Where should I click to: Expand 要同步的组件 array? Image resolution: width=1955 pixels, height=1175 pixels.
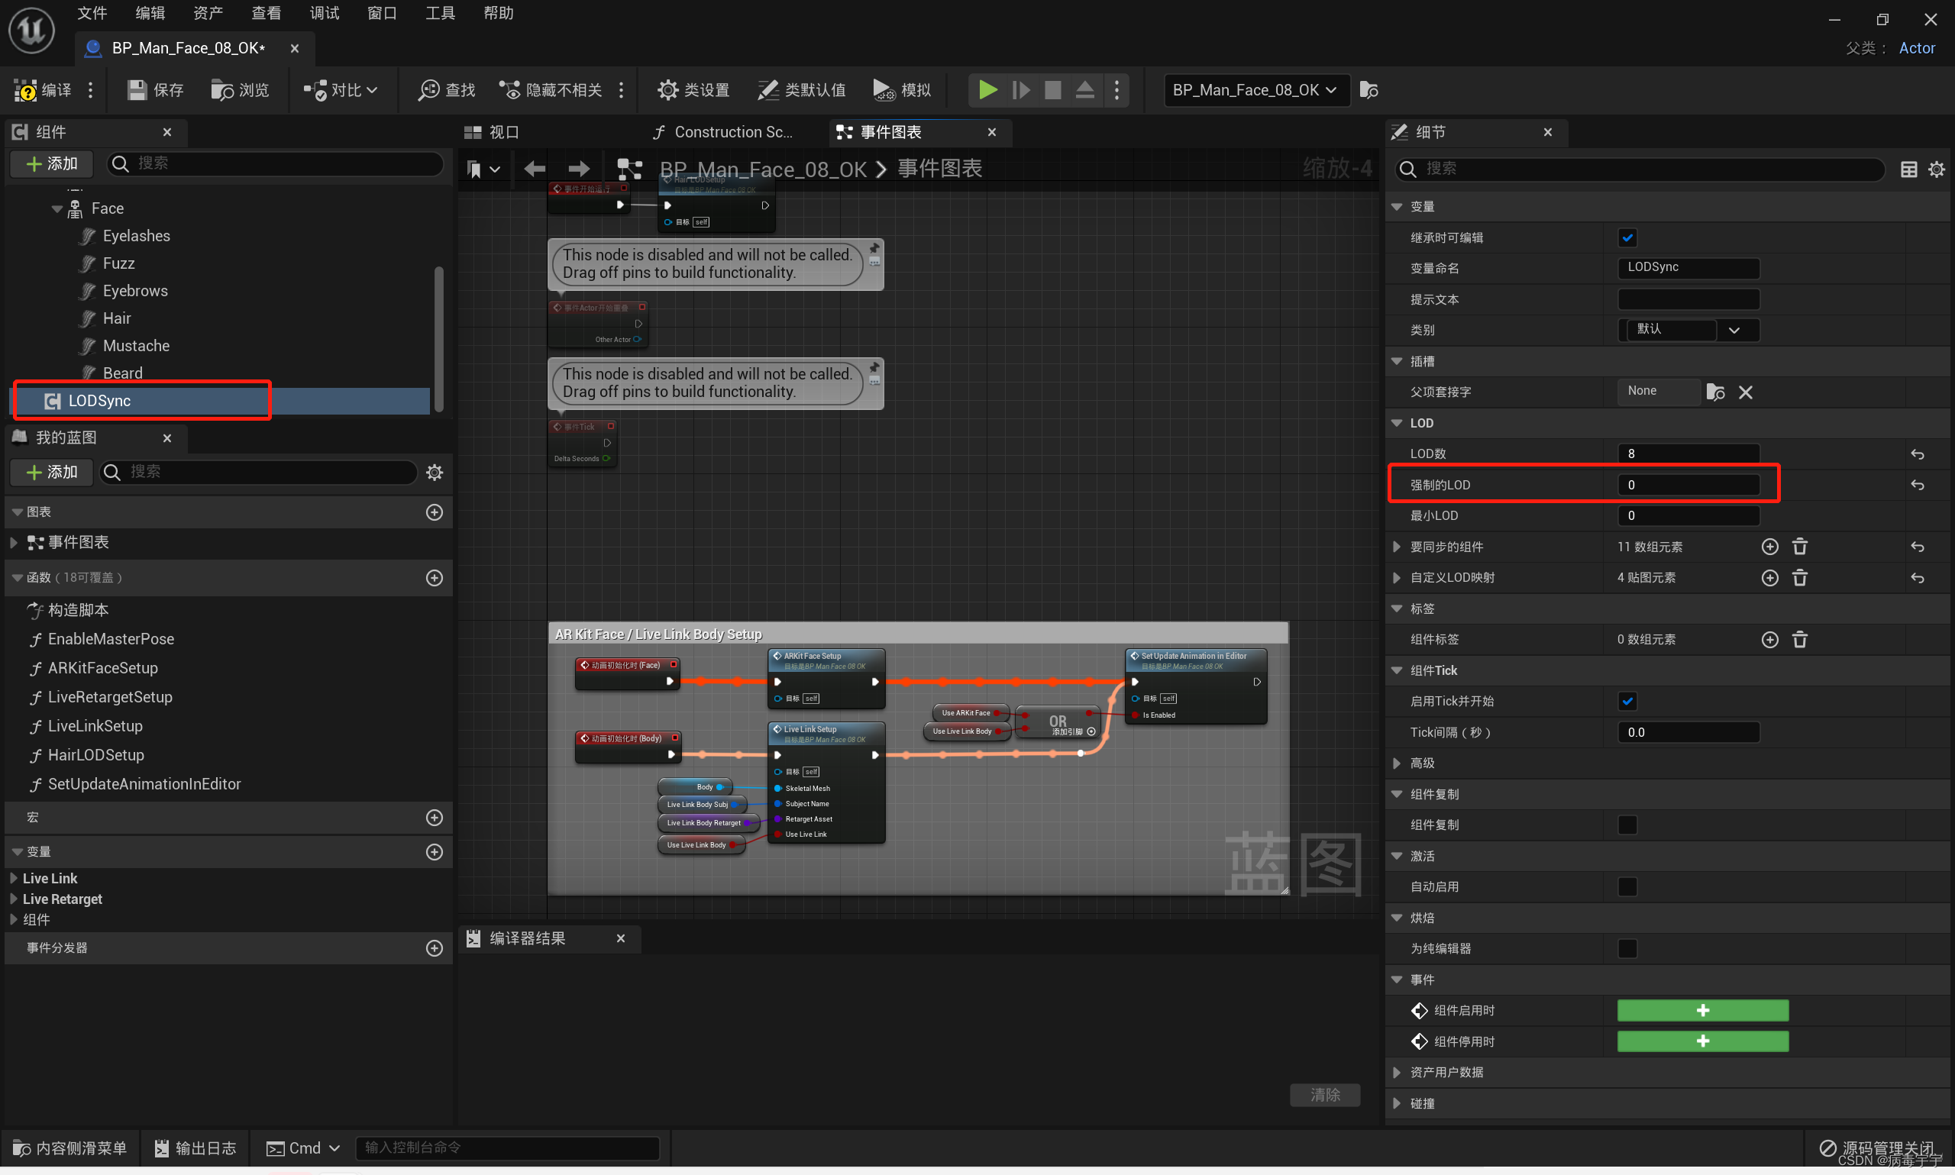[x=1397, y=547]
